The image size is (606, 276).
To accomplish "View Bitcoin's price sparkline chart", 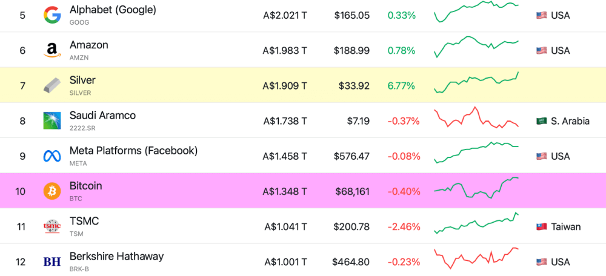I will (476, 188).
